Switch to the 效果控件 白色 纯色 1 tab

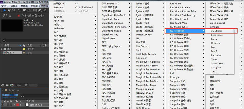pyautogui.click(x=33, y=16)
